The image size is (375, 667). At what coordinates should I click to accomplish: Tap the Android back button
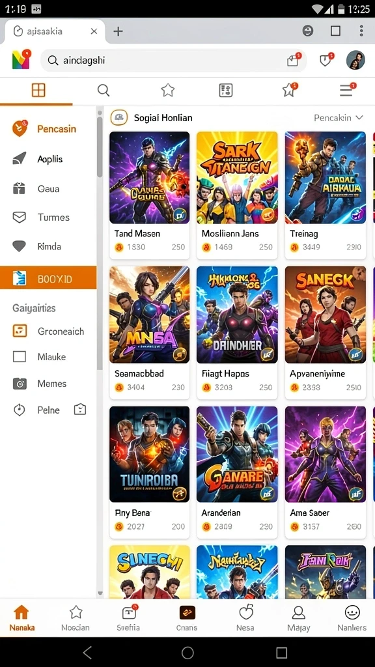click(x=88, y=652)
